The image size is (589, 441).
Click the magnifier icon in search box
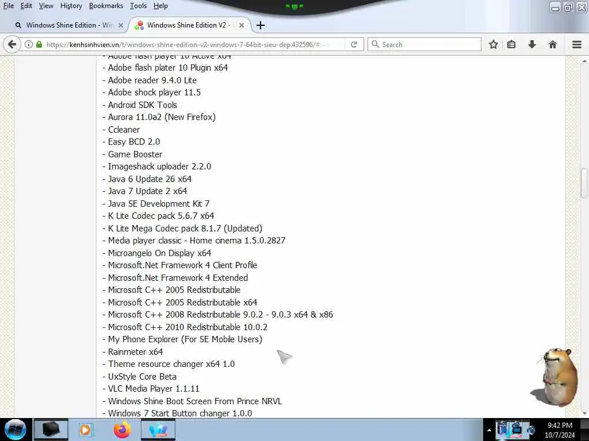[375, 44]
